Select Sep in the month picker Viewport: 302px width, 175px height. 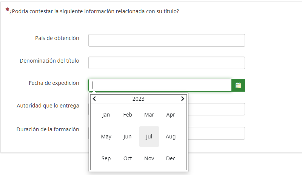pos(106,158)
